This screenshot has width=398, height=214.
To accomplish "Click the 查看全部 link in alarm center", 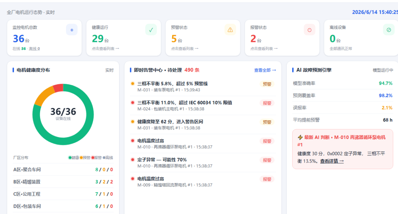I will [265, 70].
